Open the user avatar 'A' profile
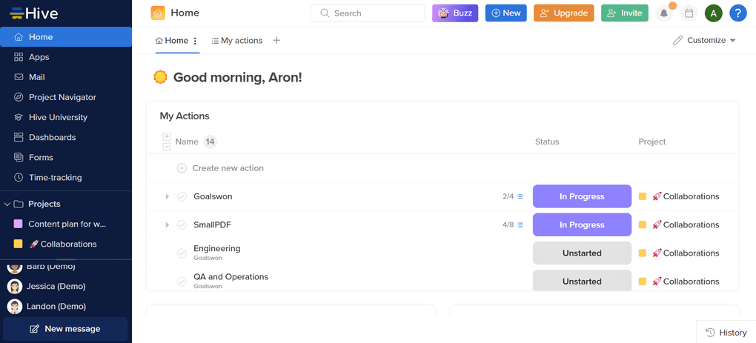 (713, 13)
